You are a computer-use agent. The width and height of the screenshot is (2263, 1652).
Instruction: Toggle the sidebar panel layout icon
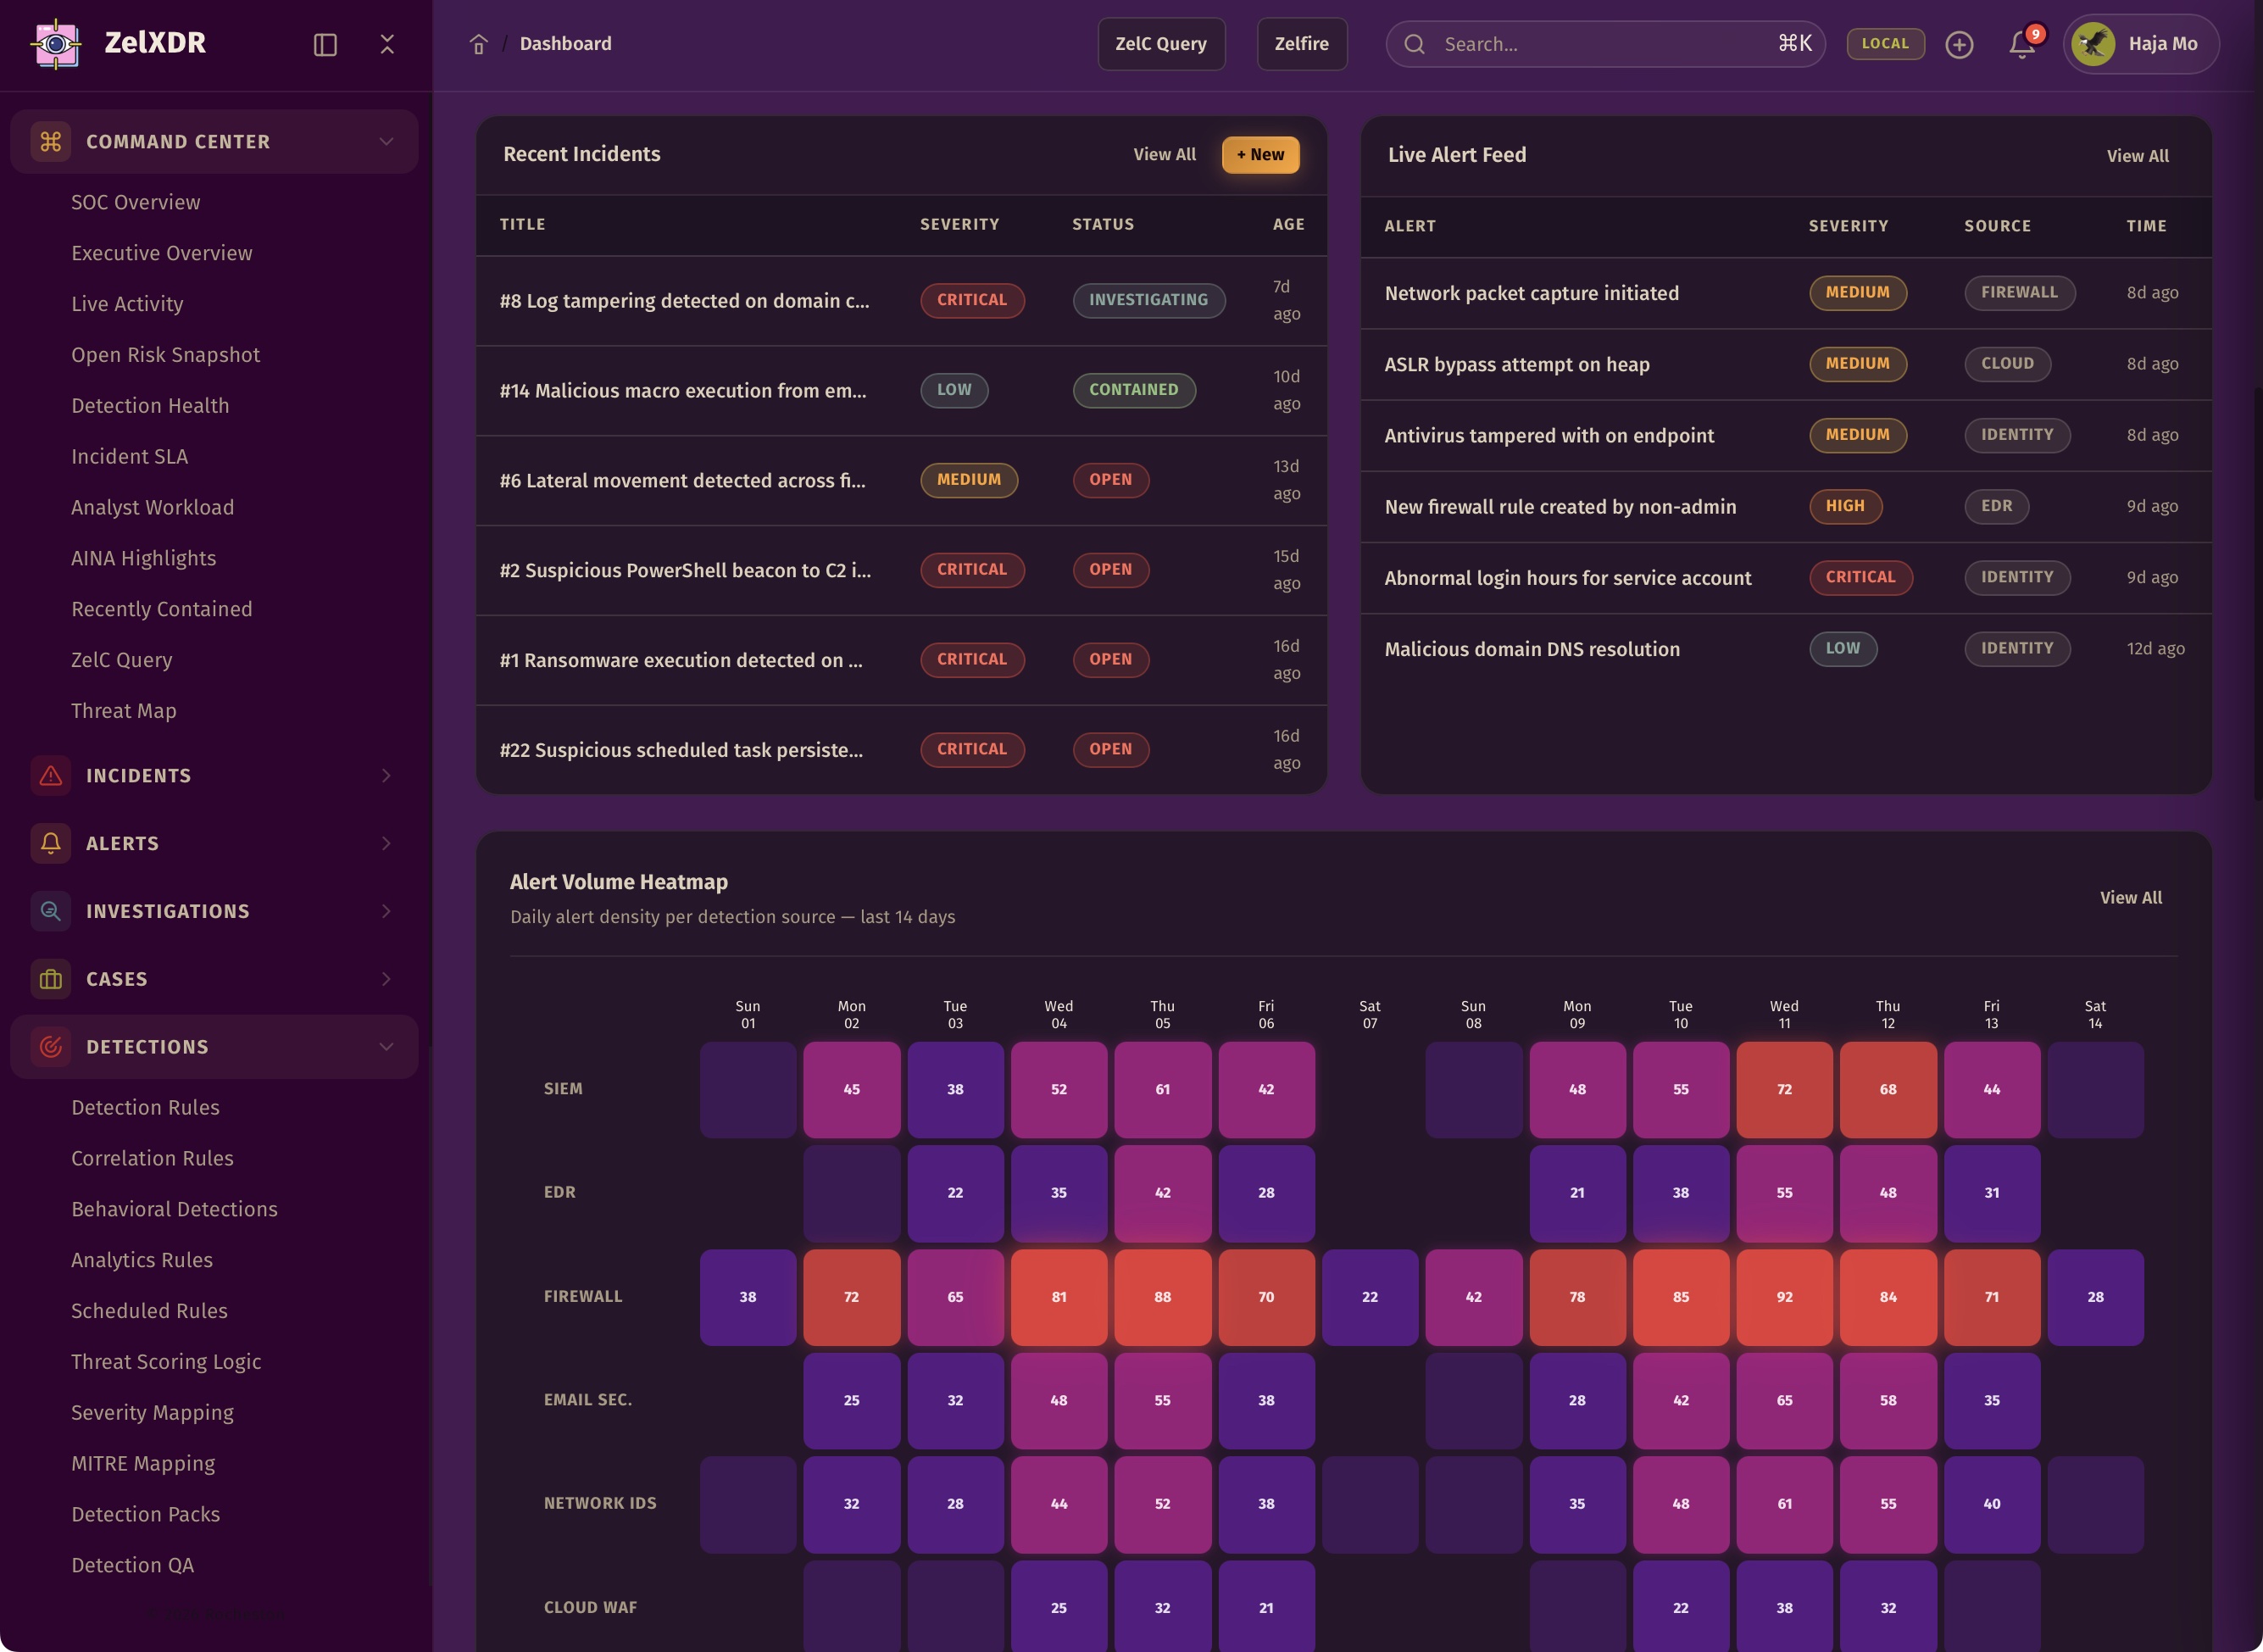tap(325, 44)
